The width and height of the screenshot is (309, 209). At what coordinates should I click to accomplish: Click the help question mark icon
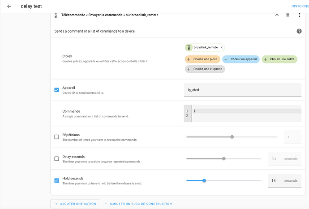[299, 31]
